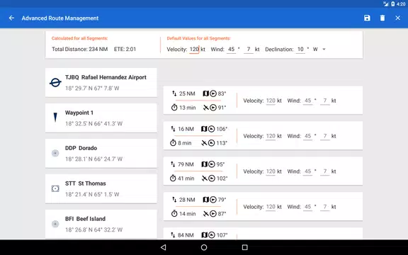Tap the airplane heading icon beside 91°
Image resolution: width=408 pixels, height=255 pixels.
click(205, 108)
